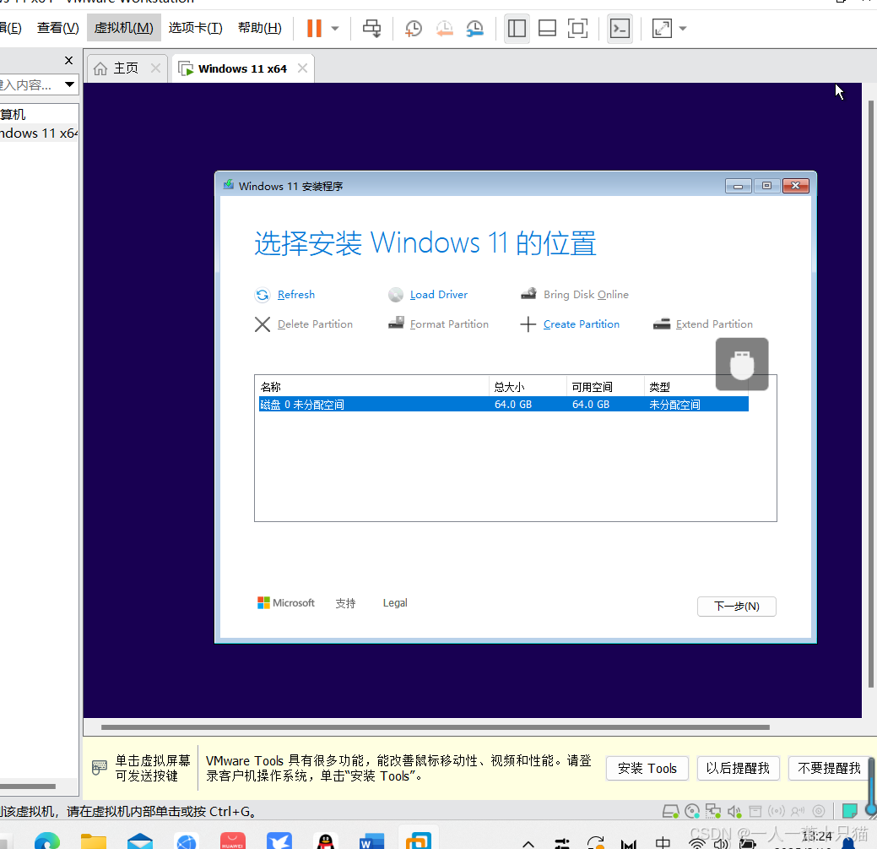Open the 选项卡(T) menu

(x=195, y=28)
